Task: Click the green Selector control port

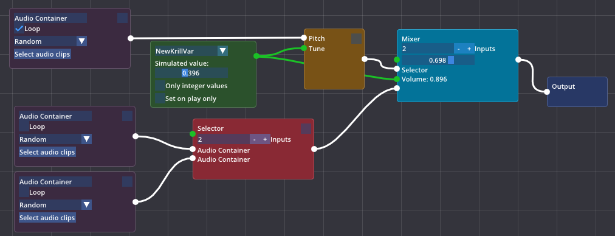Action: [193, 134]
